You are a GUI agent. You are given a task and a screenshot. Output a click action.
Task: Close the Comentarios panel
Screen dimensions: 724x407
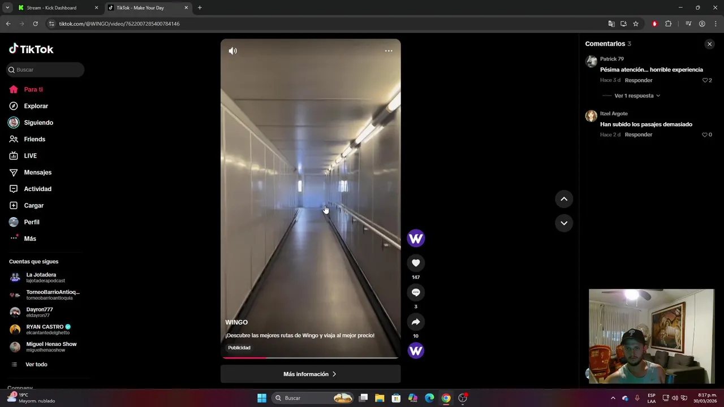click(x=709, y=44)
